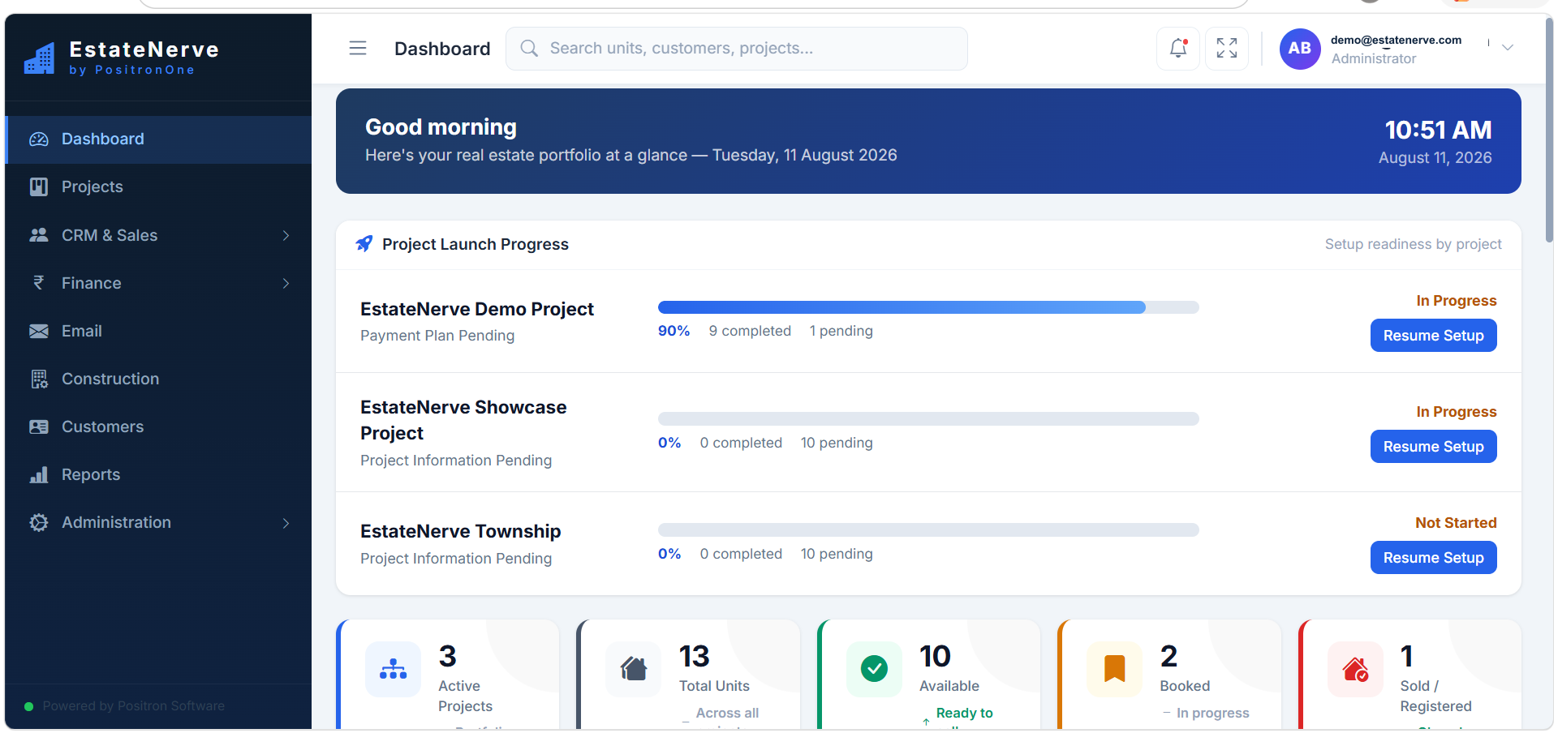Click the '90%' percentage value
Image resolution: width=1558 pixels, height=733 pixels.
point(674,331)
